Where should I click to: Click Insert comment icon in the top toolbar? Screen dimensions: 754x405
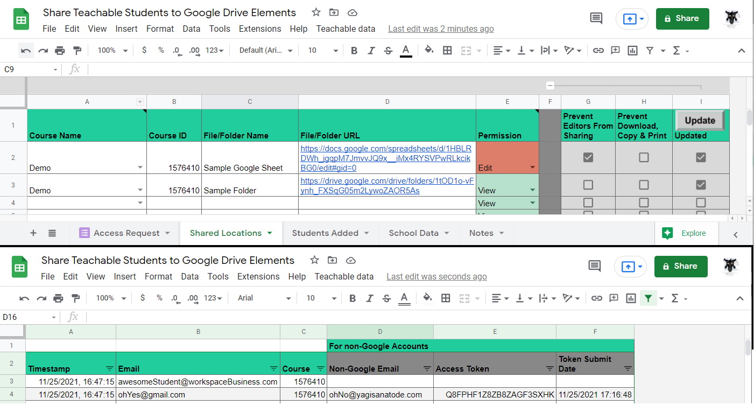pyautogui.click(x=615, y=50)
